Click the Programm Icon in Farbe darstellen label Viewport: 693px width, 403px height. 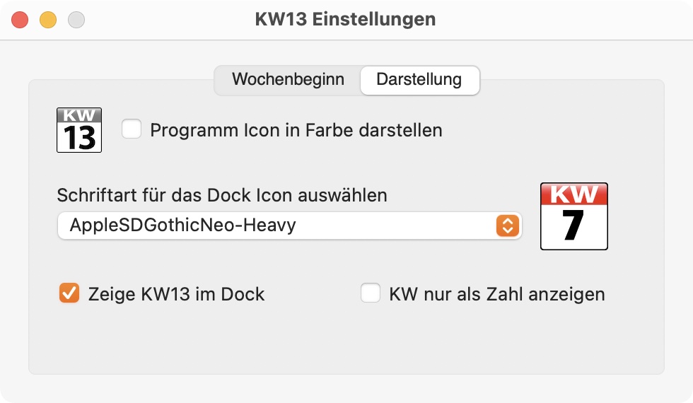tap(296, 130)
